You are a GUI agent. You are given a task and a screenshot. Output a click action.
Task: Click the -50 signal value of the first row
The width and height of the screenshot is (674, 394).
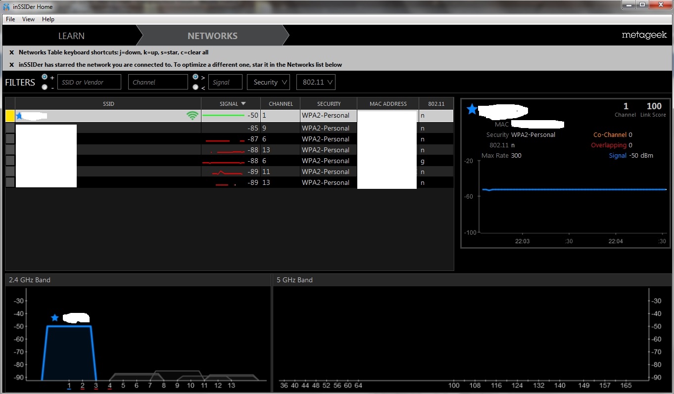(x=253, y=115)
